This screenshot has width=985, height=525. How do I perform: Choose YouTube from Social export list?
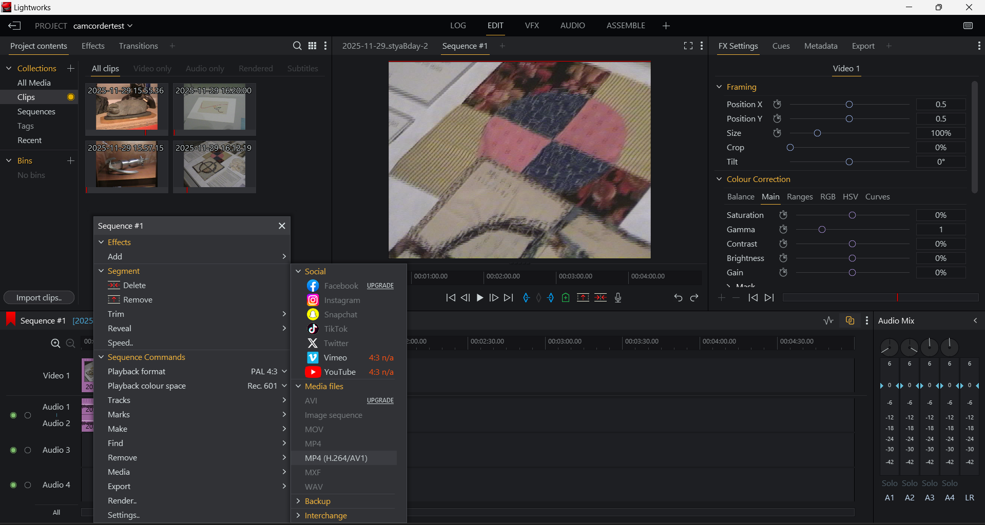(340, 372)
